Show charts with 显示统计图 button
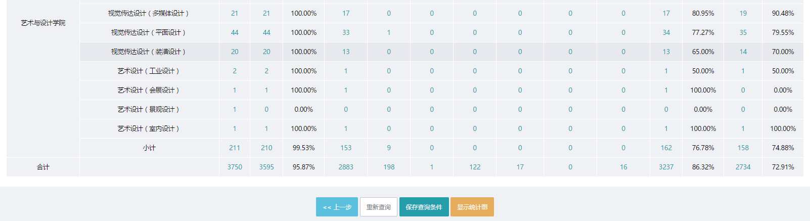Image resolution: width=810 pixels, height=221 pixels. pyautogui.click(x=472, y=207)
